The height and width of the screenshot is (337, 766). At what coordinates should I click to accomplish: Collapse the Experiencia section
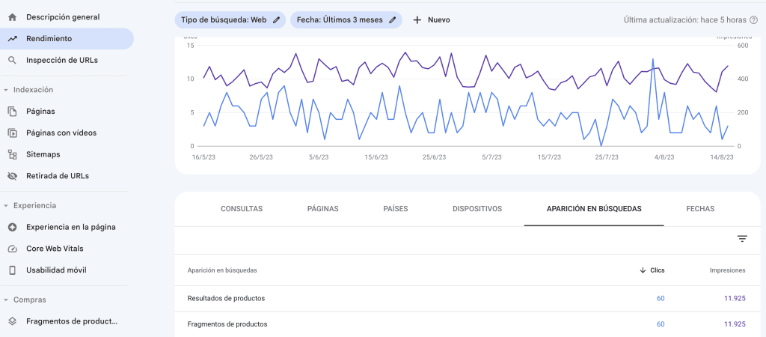click(6, 206)
